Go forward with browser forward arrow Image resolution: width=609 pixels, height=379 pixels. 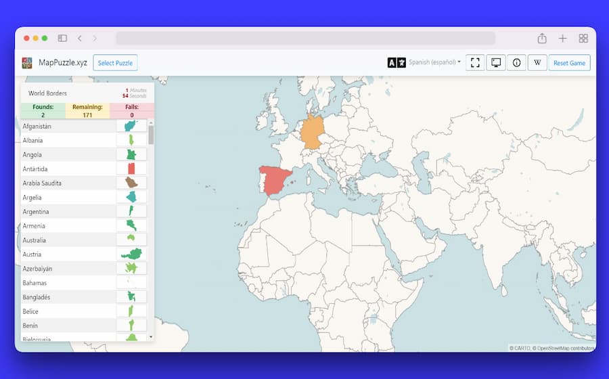point(95,38)
